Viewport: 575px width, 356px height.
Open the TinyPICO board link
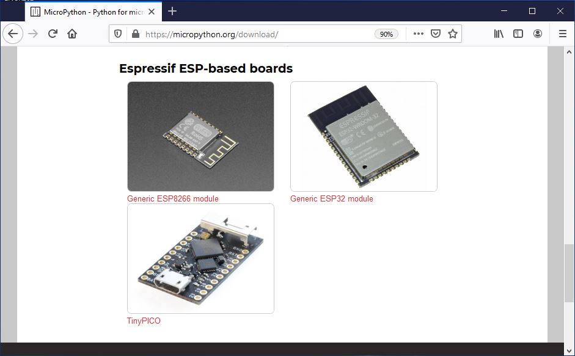tap(142, 321)
